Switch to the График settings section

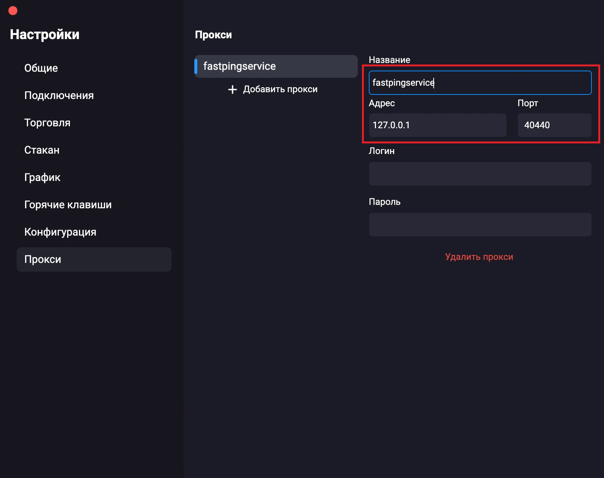click(x=42, y=178)
